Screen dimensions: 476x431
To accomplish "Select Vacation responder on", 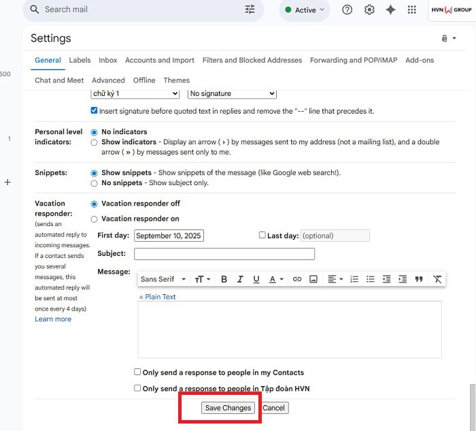I will click(95, 219).
